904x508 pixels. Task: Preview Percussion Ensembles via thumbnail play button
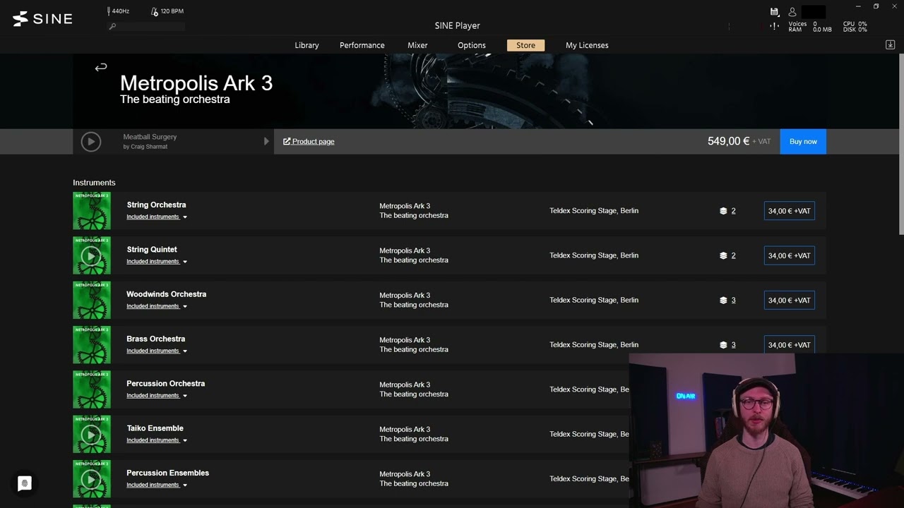[90, 479]
